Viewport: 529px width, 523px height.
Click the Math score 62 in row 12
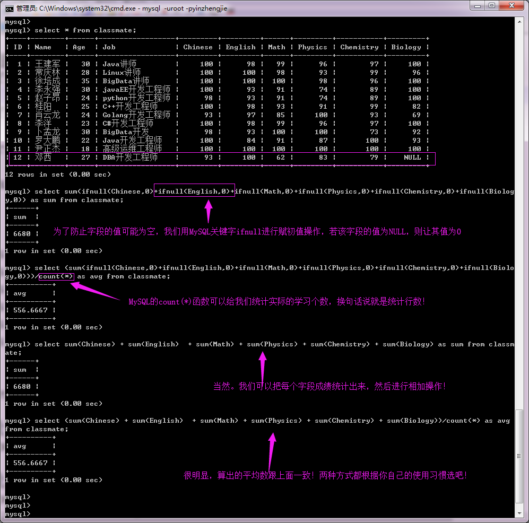tap(280, 157)
